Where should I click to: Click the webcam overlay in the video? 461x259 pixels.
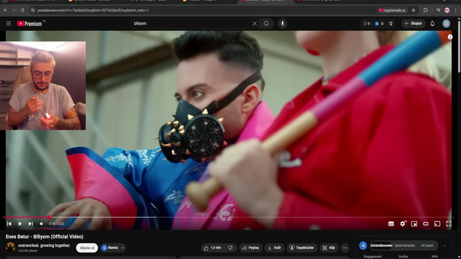pyautogui.click(x=43, y=86)
